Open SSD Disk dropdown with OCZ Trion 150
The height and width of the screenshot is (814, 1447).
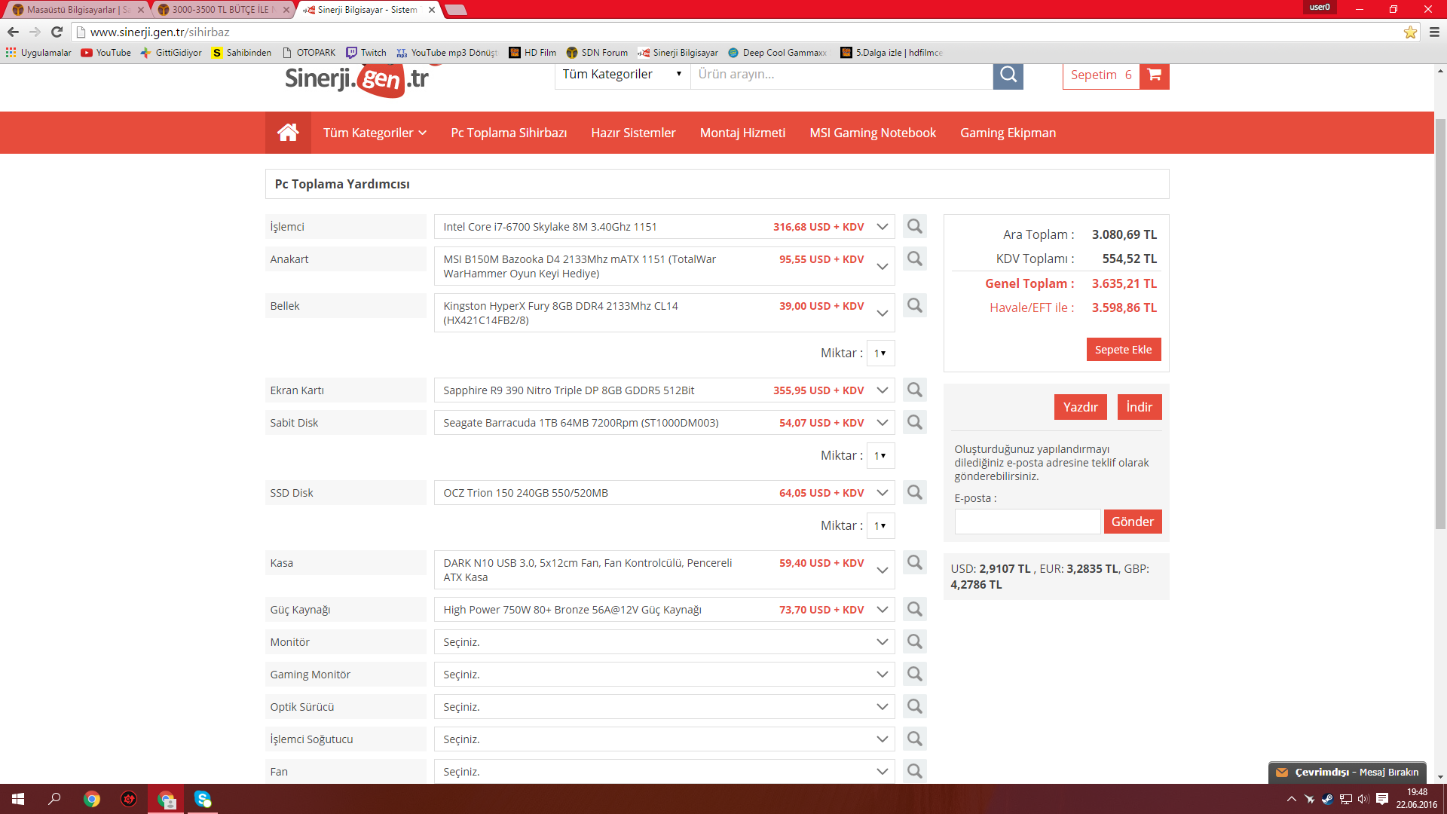[664, 493]
